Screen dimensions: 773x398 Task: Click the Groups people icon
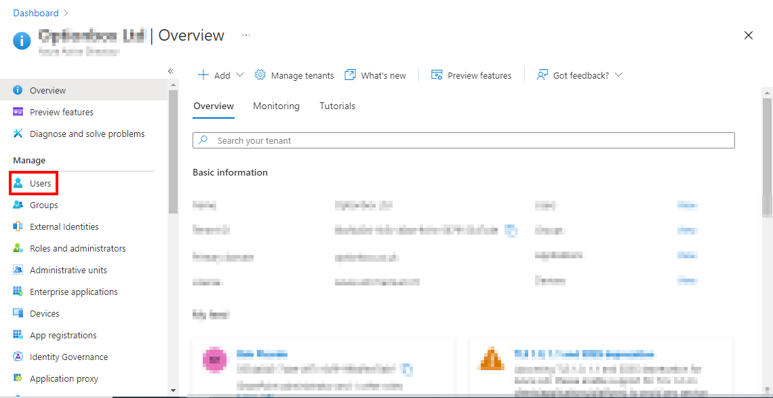[18, 205]
